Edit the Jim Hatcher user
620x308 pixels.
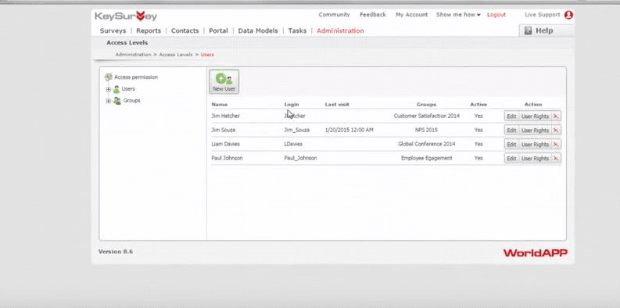pyautogui.click(x=511, y=116)
